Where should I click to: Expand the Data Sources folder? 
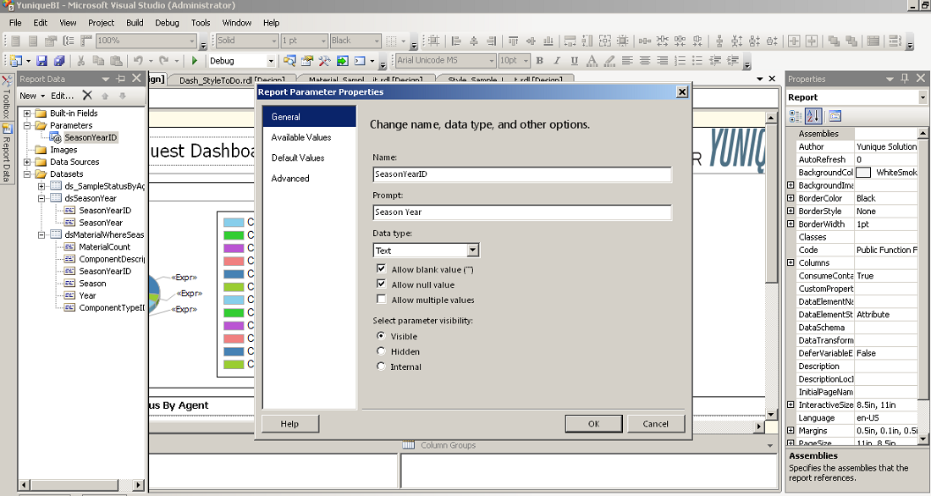27,162
